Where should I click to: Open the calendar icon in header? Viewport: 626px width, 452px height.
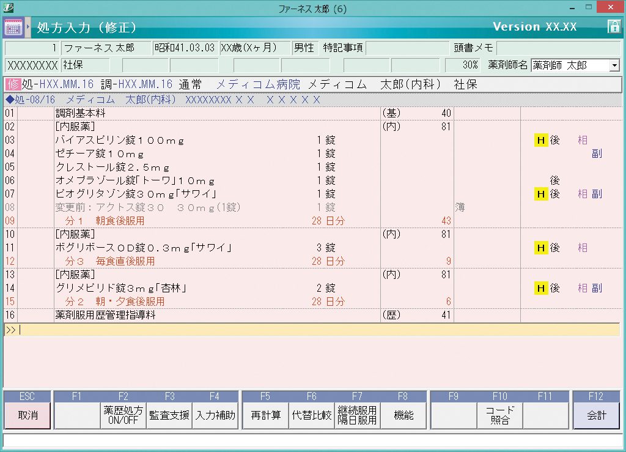pos(13,27)
